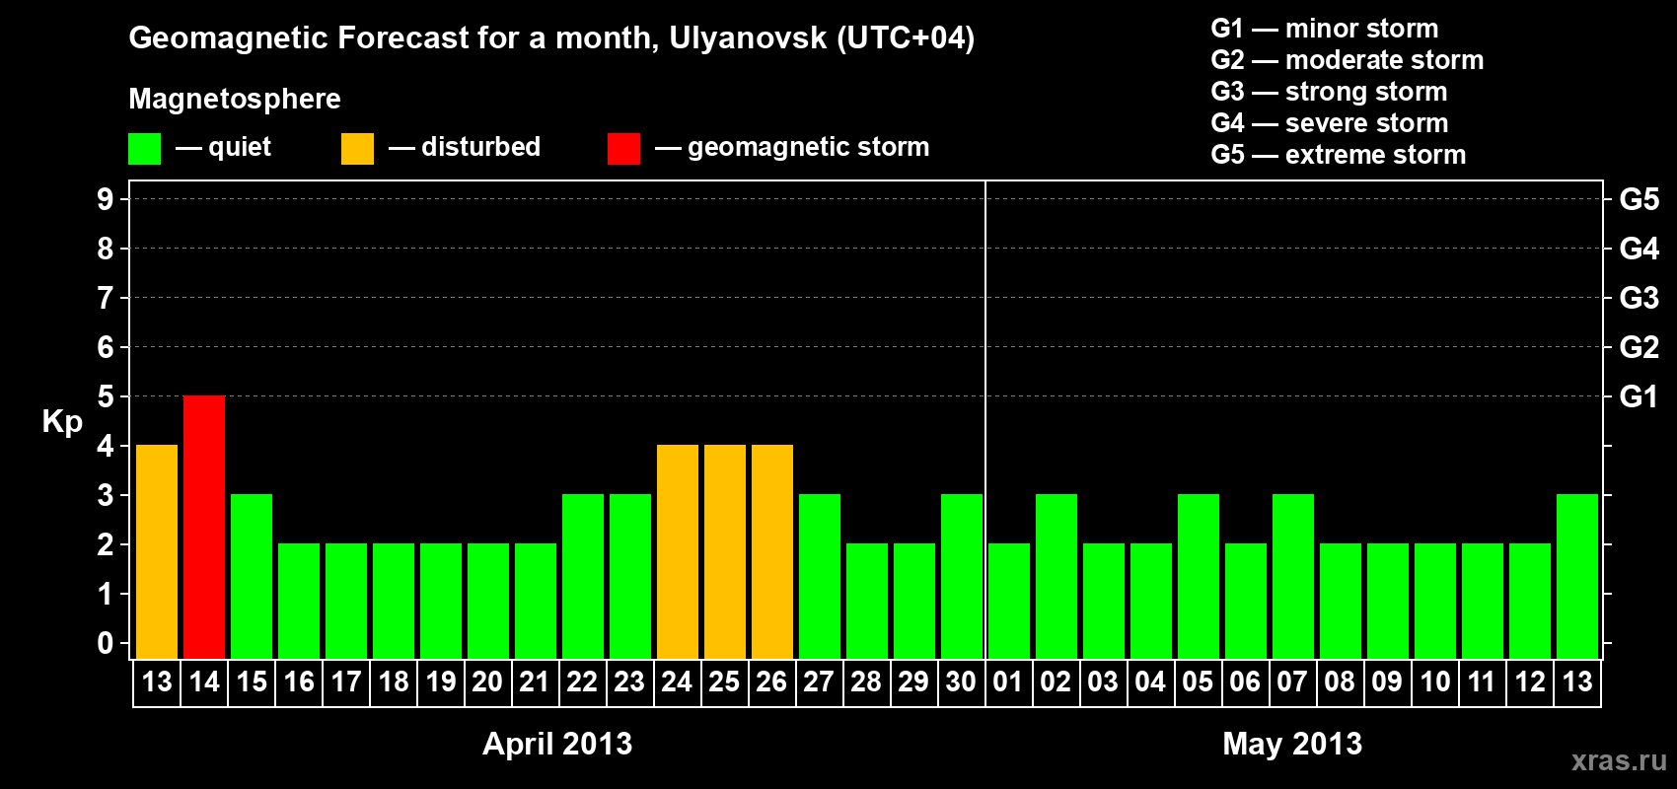1677x789 pixels.
Task: Click the date label 24 on axis
Action: pyautogui.click(x=677, y=682)
